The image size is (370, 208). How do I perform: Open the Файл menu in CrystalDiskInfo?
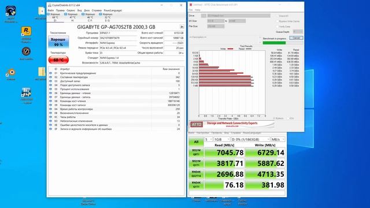pyautogui.click(x=51, y=10)
